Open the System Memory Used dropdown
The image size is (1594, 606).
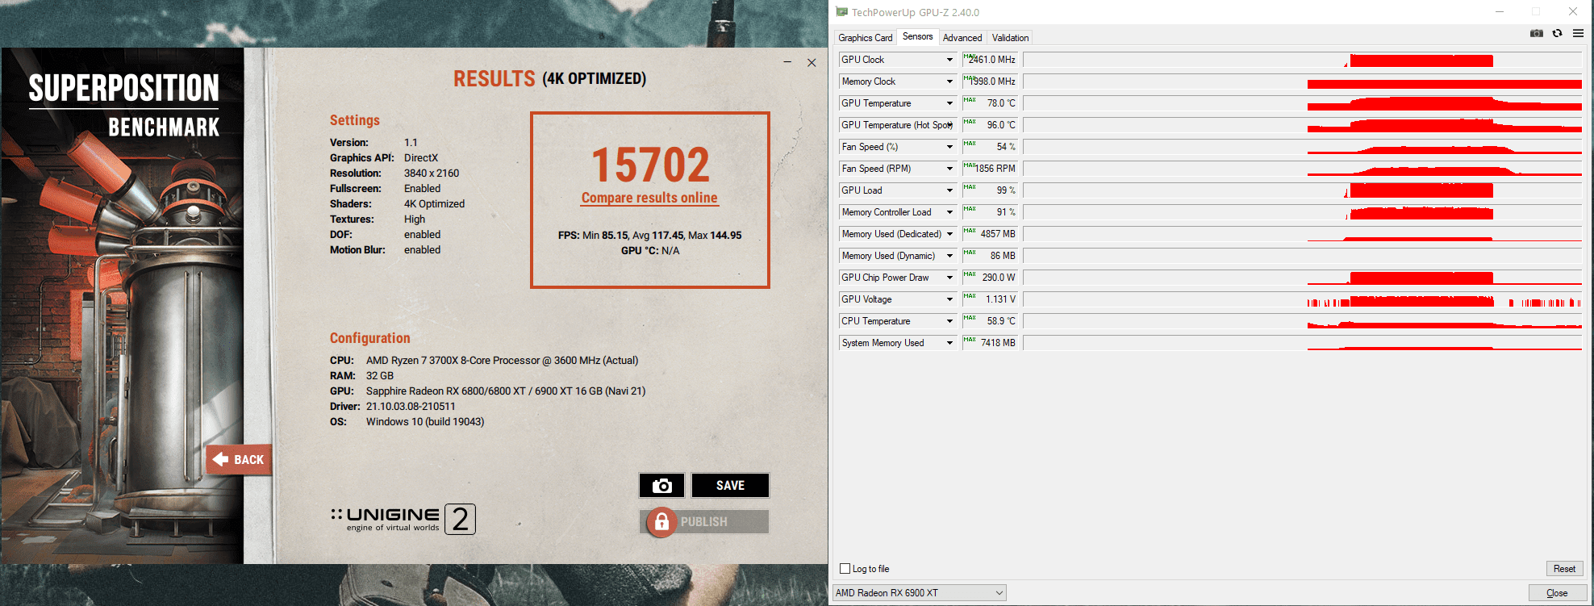949,343
